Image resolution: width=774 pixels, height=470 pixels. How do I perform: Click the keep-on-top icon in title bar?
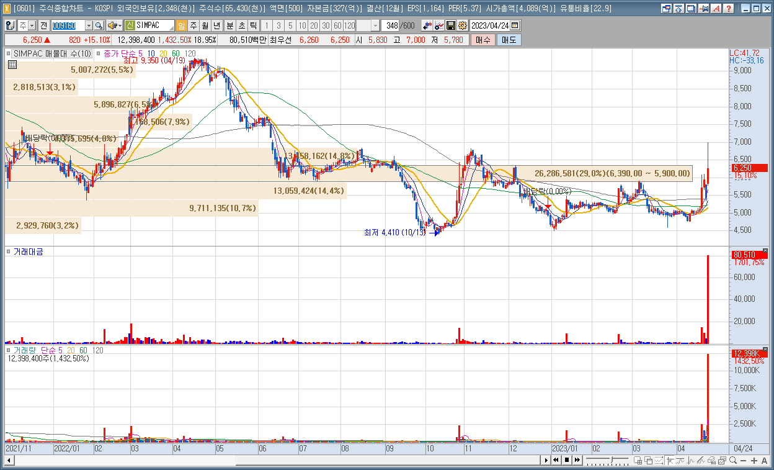tap(678, 8)
